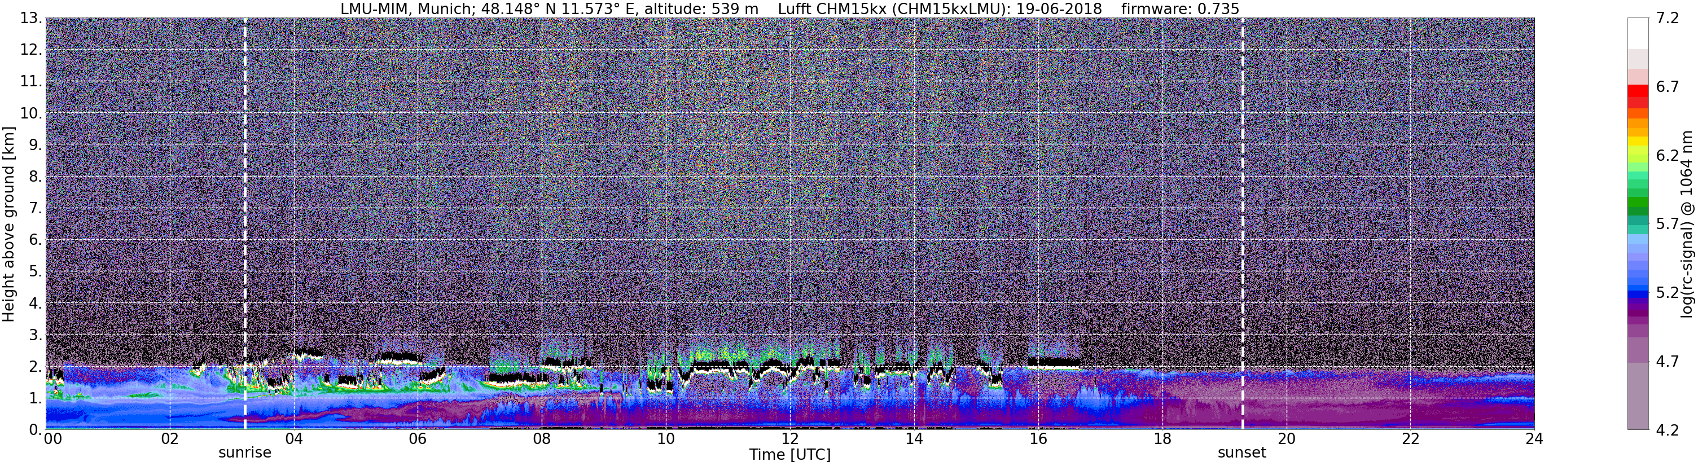This screenshot has width=1698, height=466.
Task: Click the white top band of the colorbar
Action: point(1638,33)
